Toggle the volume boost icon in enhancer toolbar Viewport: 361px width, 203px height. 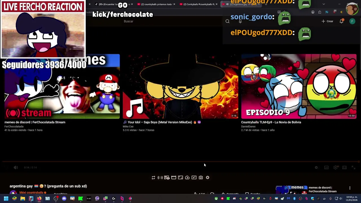point(160,178)
